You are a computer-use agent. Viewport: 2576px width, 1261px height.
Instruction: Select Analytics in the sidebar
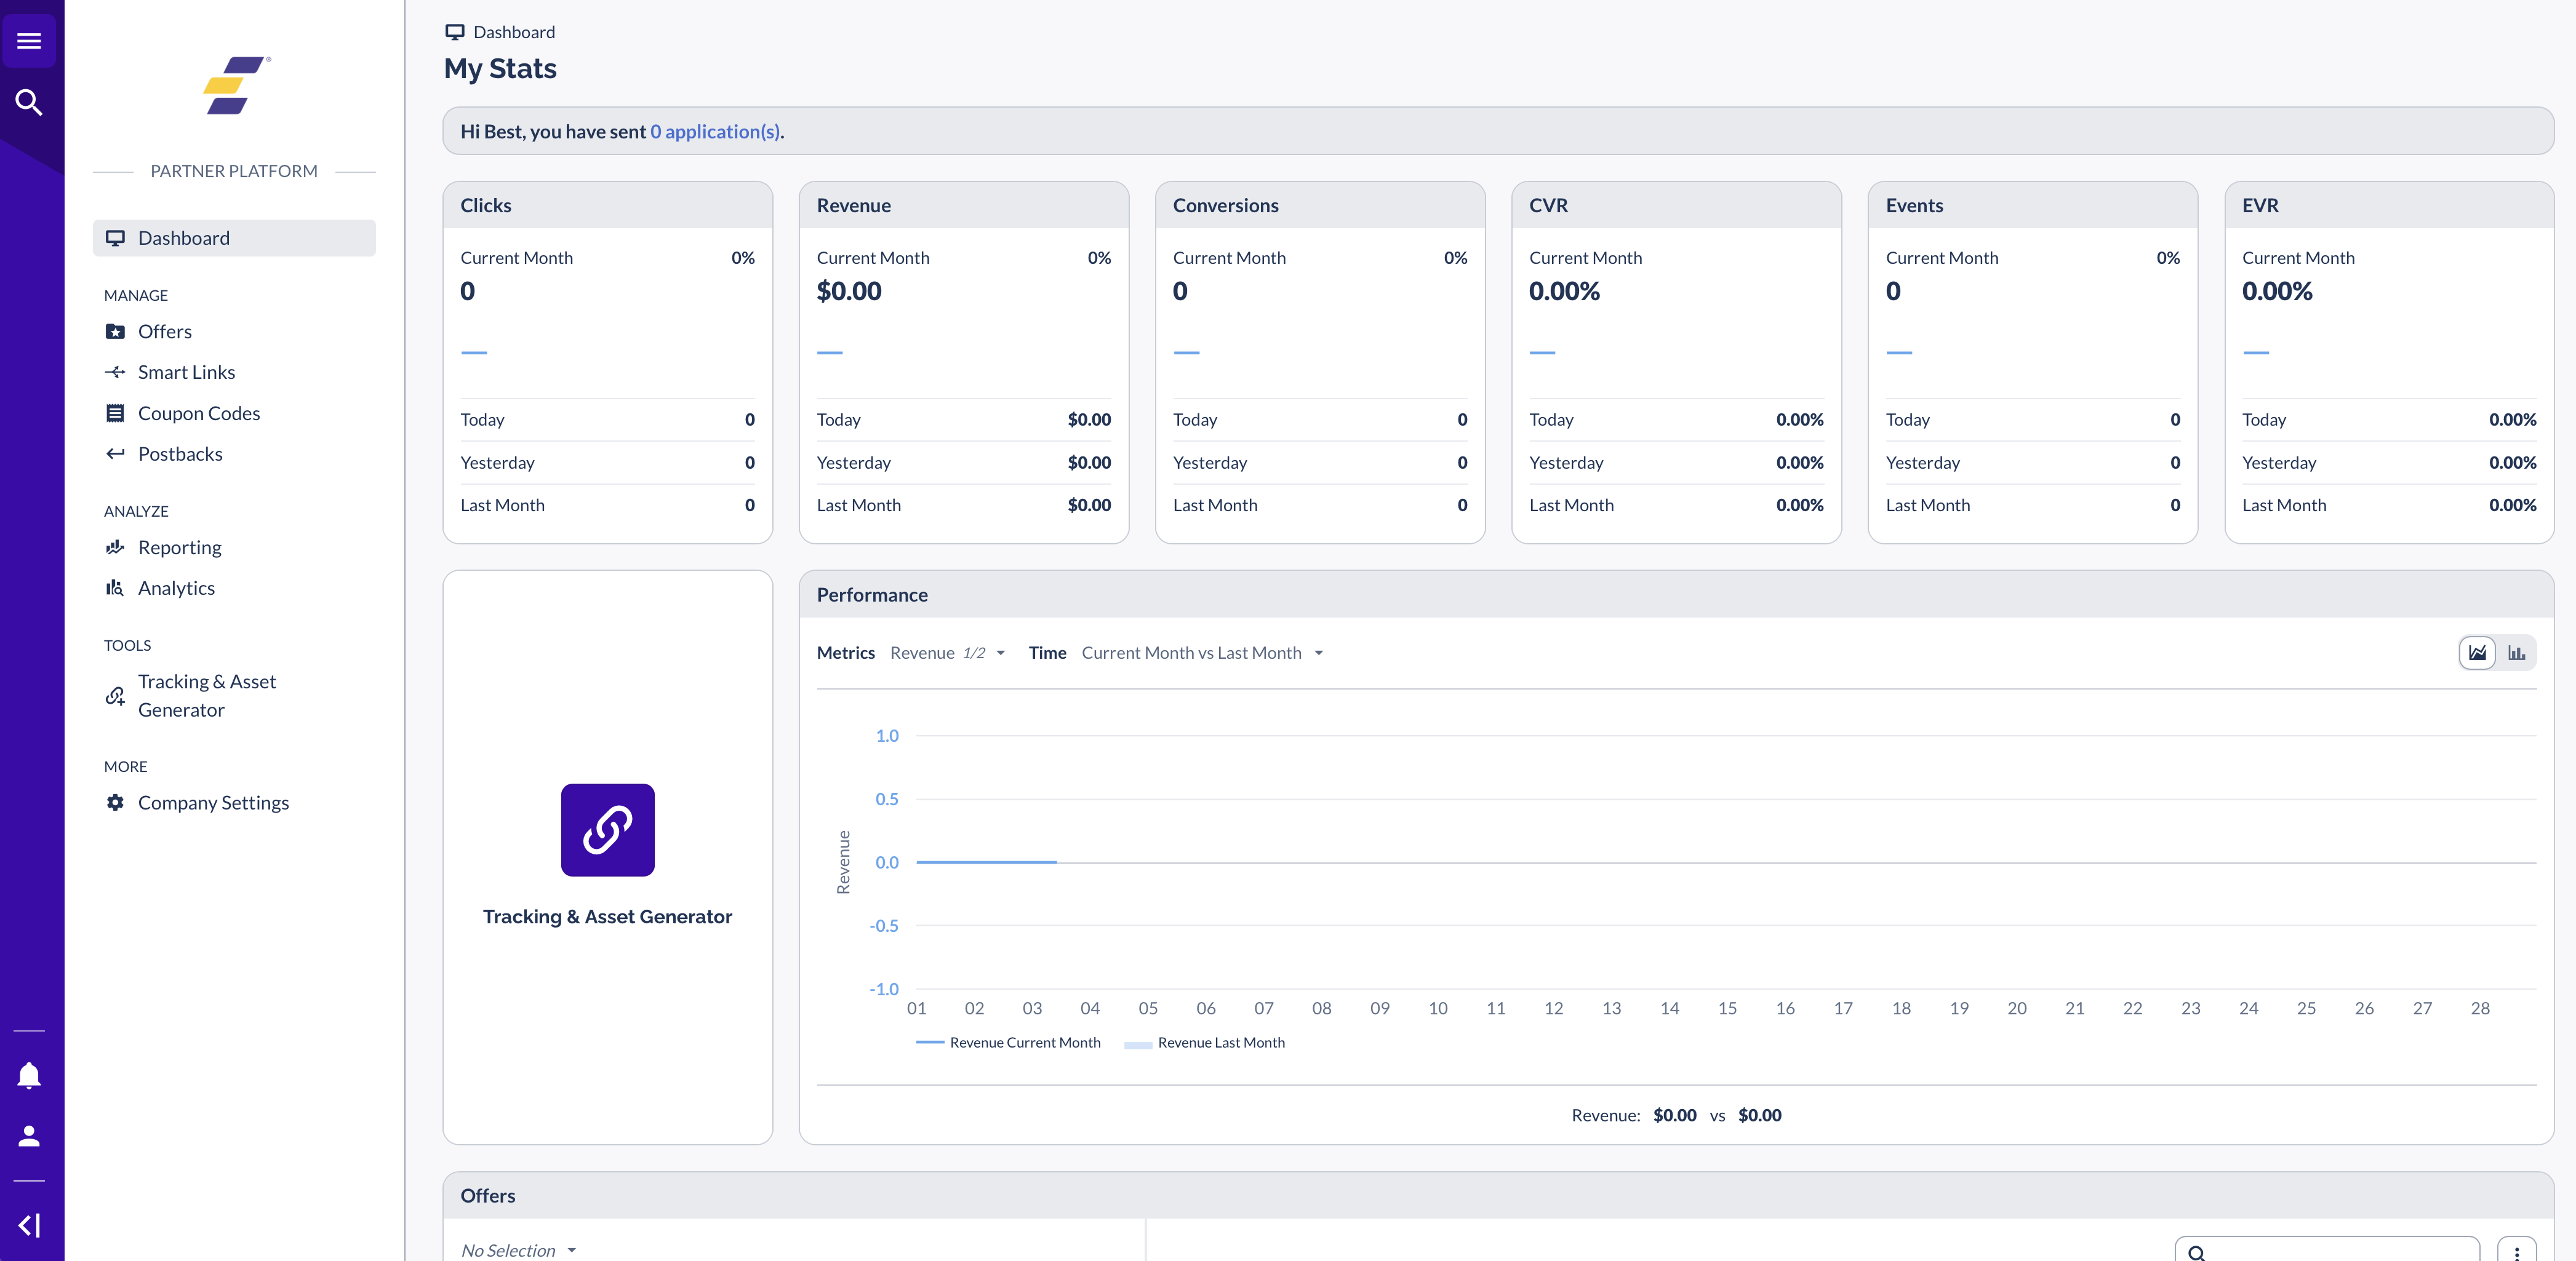(x=176, y=587)
